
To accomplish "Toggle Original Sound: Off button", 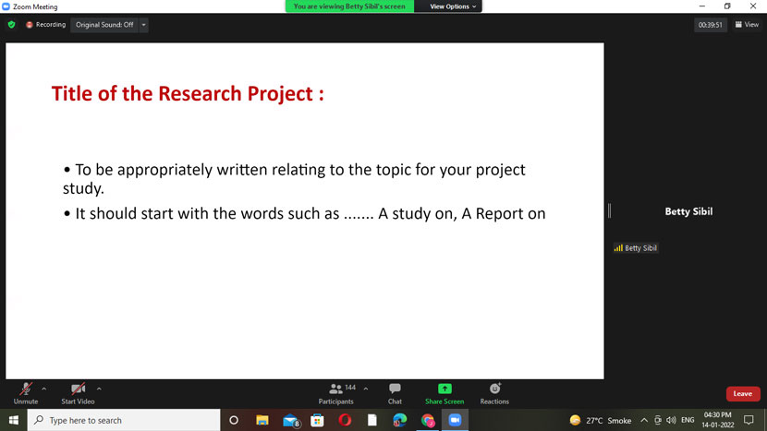I will click(104, 24).
